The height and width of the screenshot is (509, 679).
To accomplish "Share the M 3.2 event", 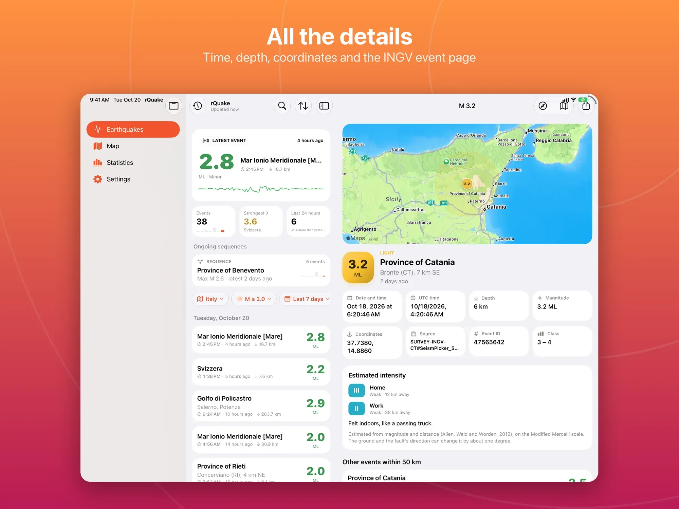I will click(x=586, y=106).
